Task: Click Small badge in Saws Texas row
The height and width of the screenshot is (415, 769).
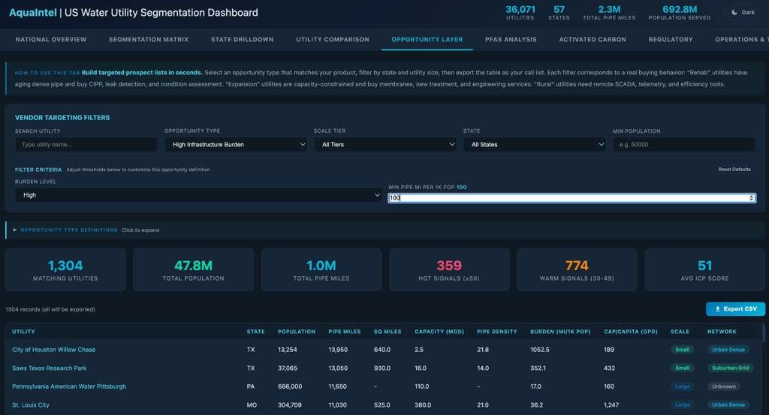Action: pyautogui.click(x=682, y=368)
